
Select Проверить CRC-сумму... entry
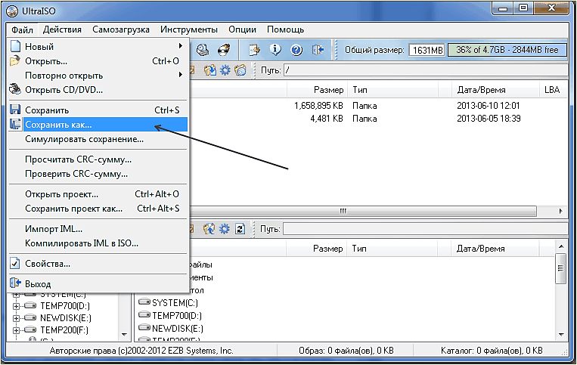[x=98, y=174]
